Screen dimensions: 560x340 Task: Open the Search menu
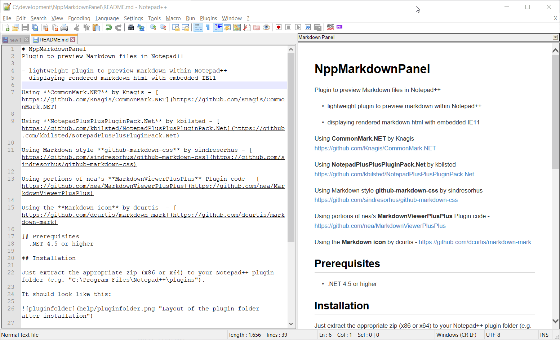(x=39, y=18)
